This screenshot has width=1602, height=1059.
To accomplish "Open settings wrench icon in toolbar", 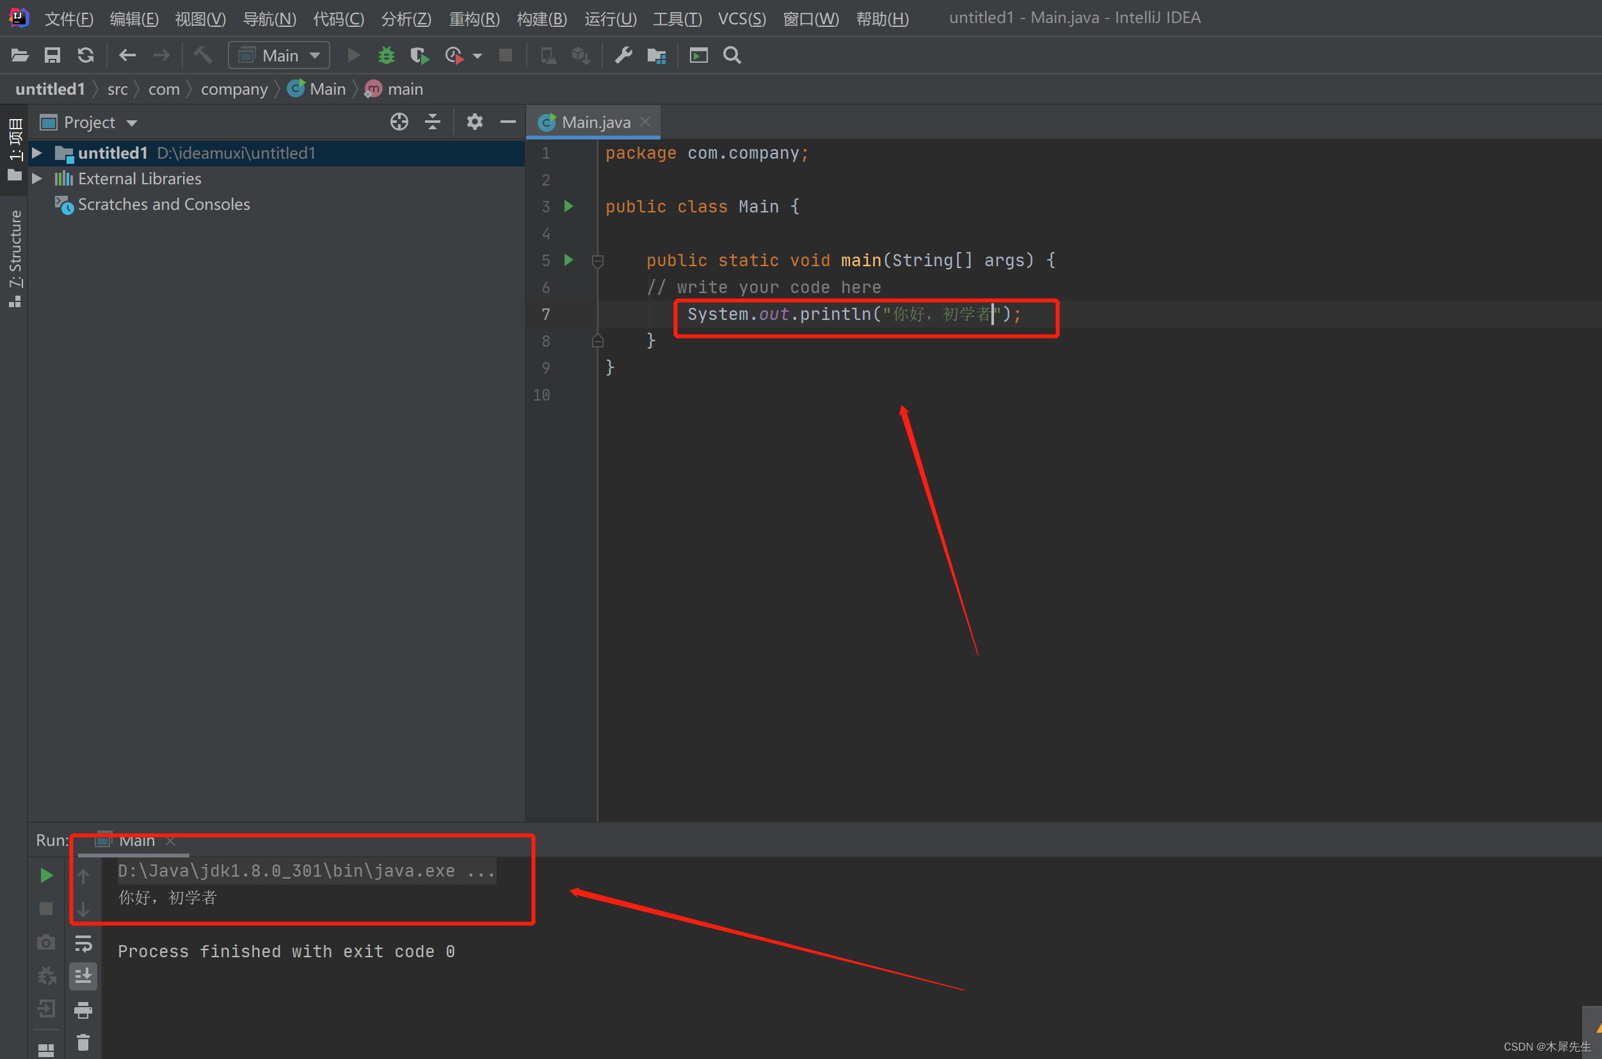I will (623, 56).
